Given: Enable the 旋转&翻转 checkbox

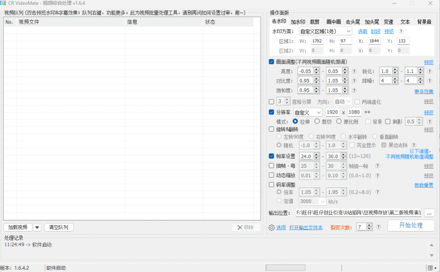Looking at the screenshot, I should [x=271, y=129].
